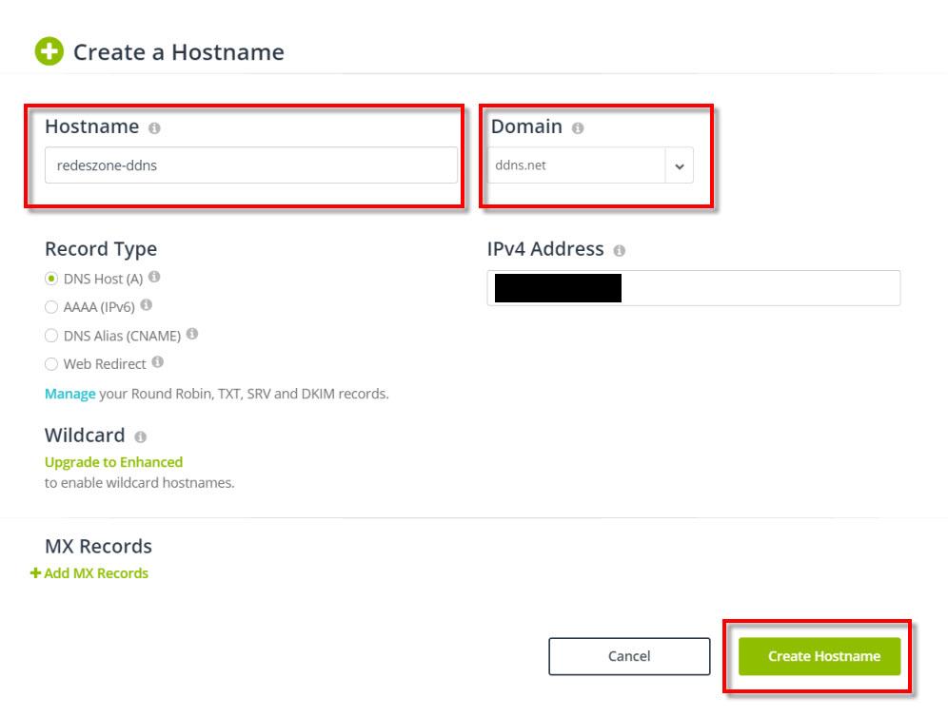
Task: Select the Web Redirect radio button
Action: 51,364
